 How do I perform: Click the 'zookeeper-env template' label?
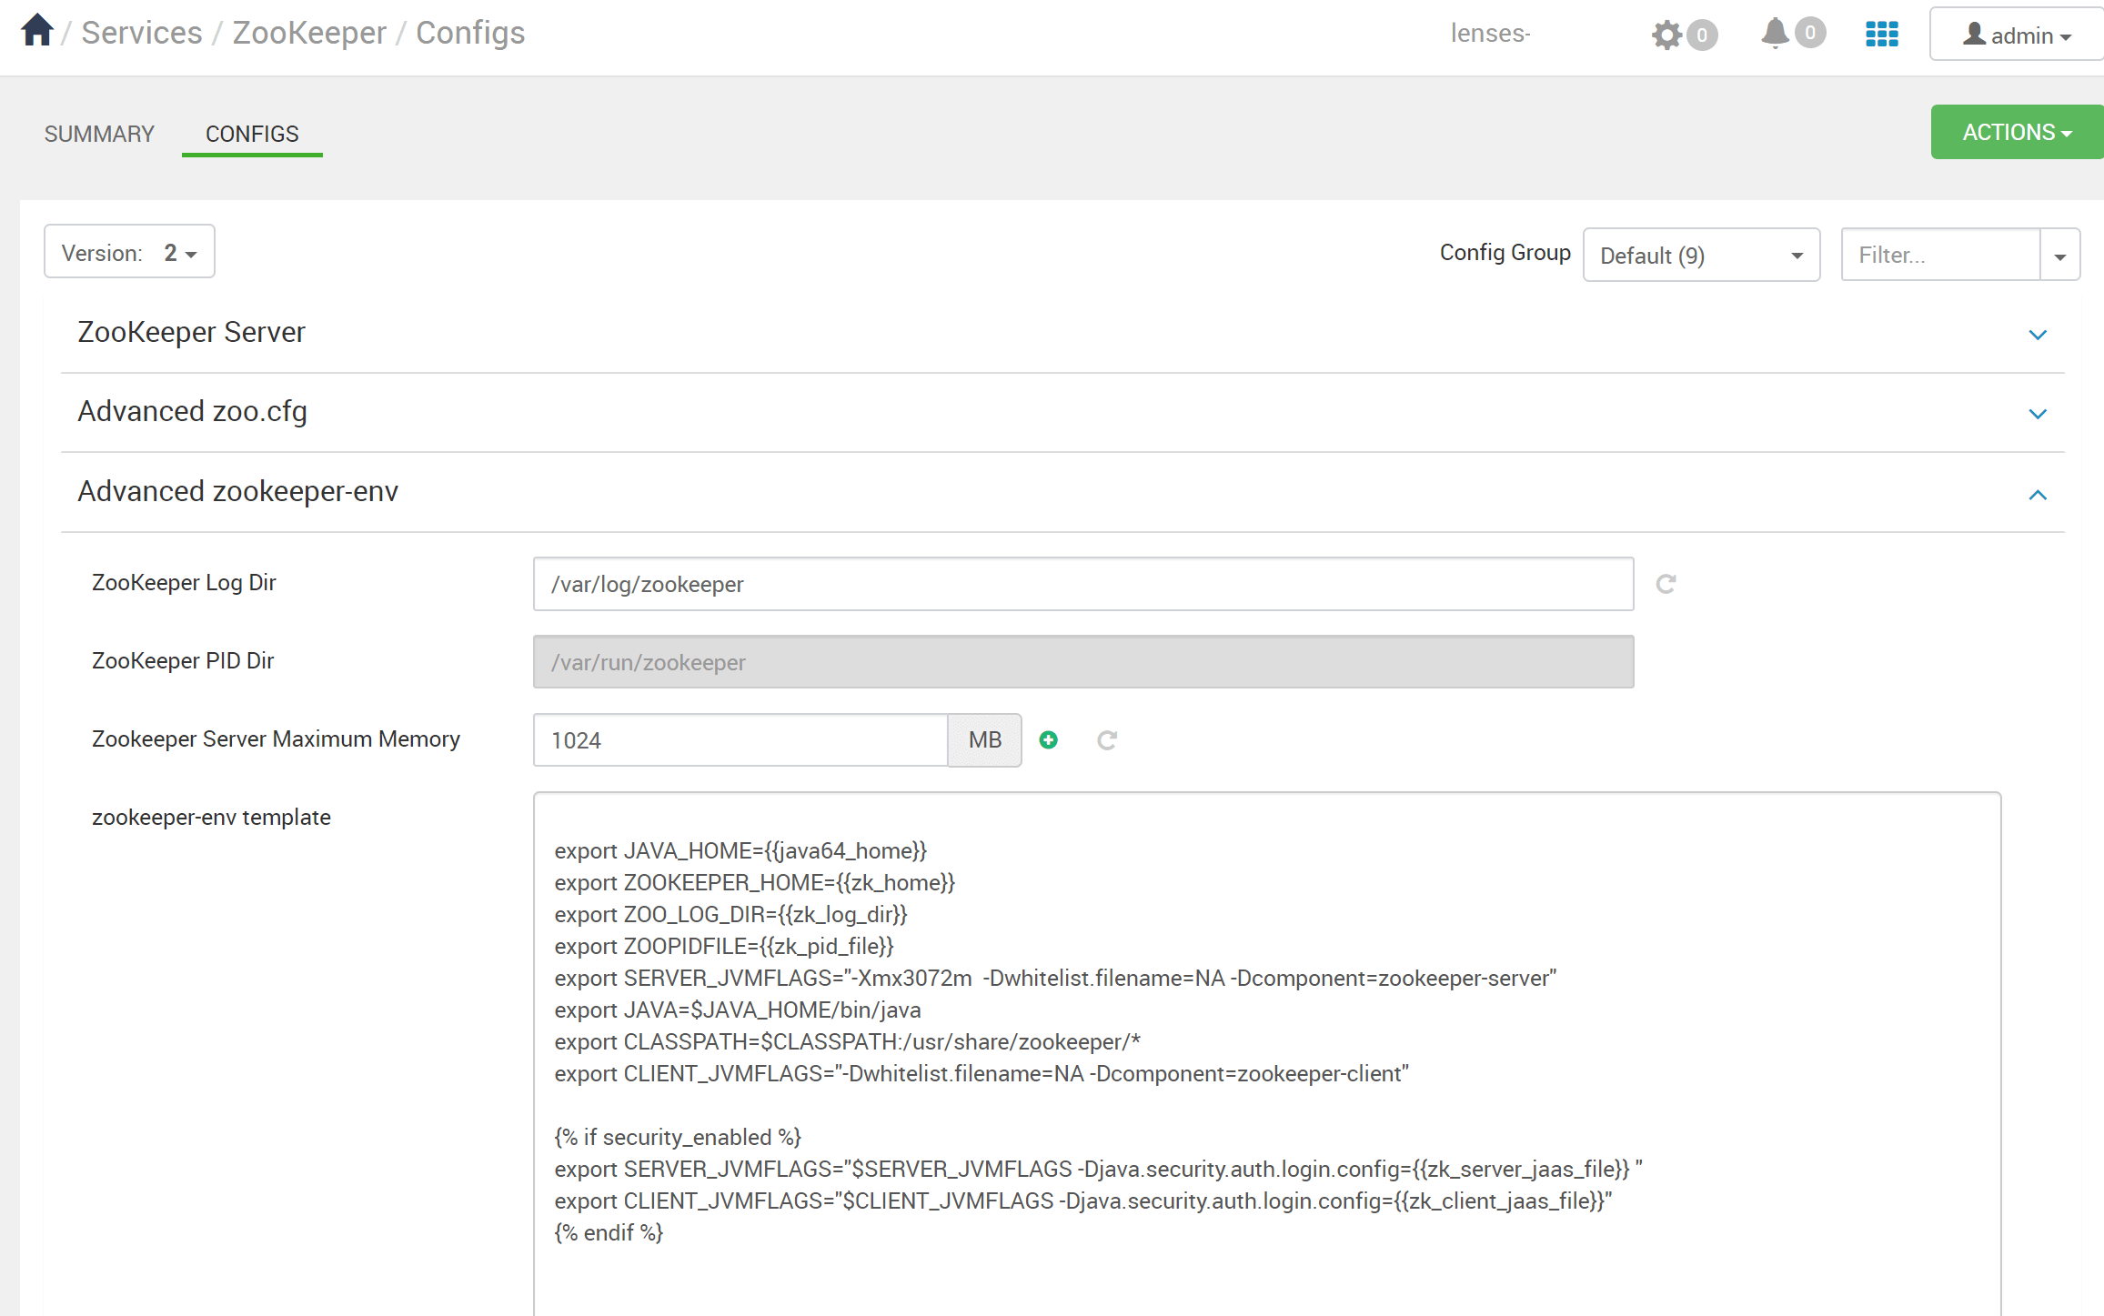pos(211,818)
